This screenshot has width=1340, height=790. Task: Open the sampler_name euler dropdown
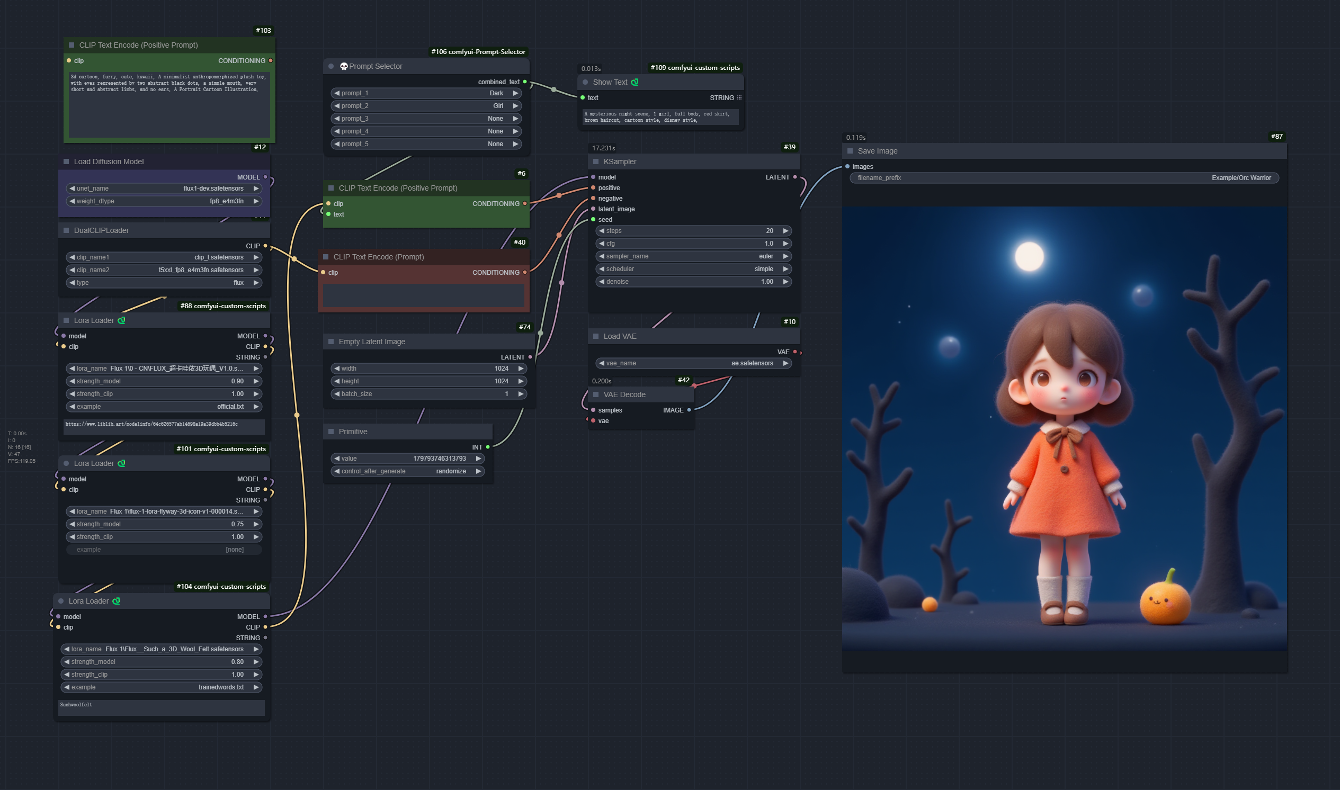tap(693, 257)
